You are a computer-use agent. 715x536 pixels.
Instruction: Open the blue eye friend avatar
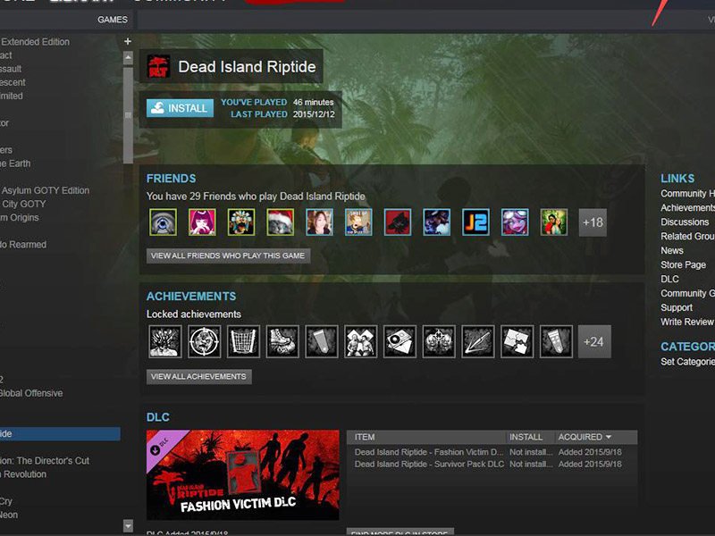(163, 222)
